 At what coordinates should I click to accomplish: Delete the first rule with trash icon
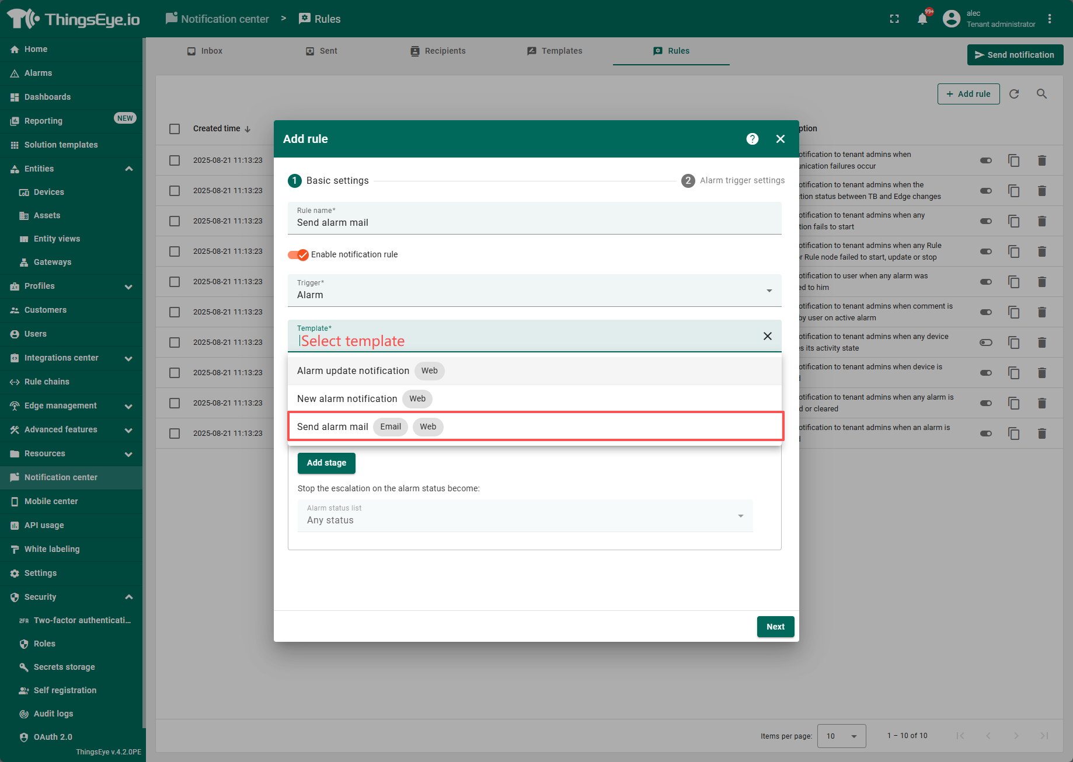pyautogui.click(x=1041, y=160)
